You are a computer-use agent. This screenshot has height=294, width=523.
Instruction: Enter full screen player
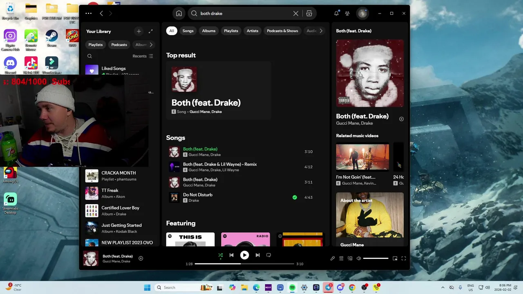404,258
